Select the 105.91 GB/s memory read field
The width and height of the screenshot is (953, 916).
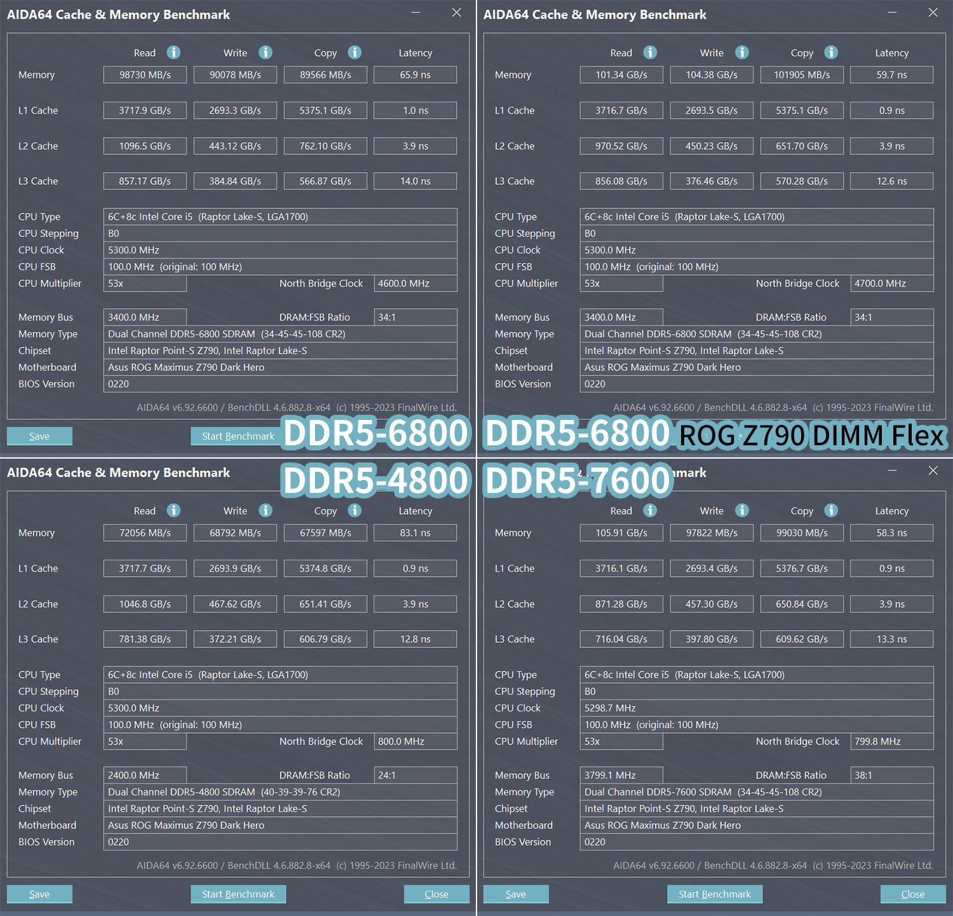(621, 533)
